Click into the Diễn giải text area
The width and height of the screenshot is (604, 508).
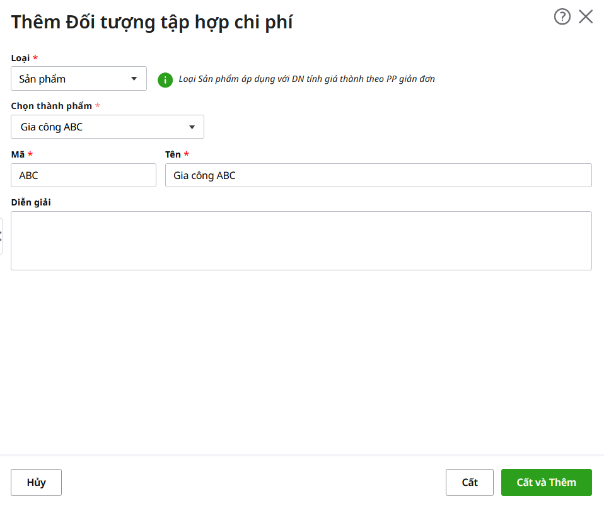point(301,241)
